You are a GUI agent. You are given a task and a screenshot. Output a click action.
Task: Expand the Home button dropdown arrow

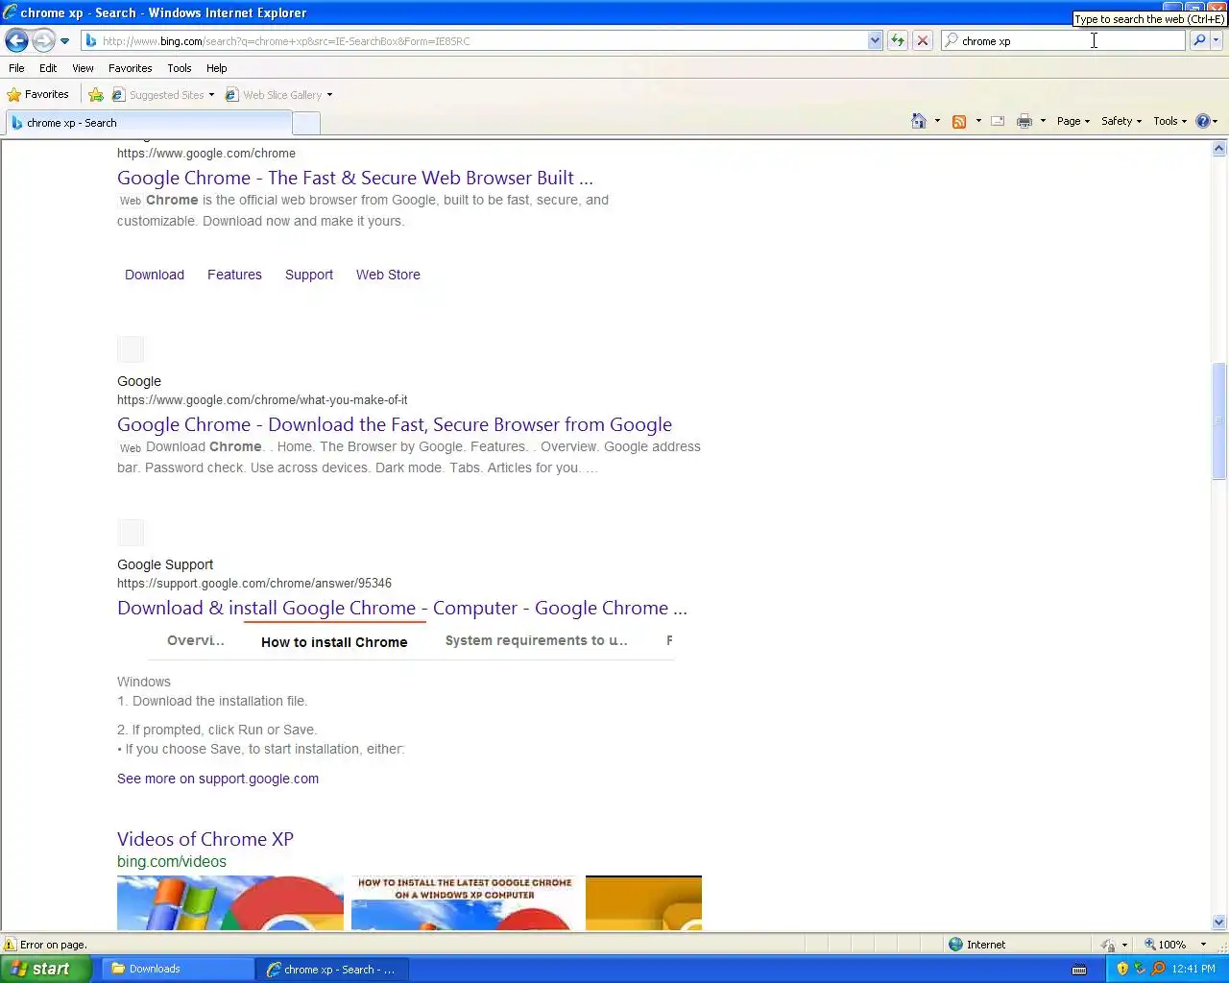pyautogui.click(x=937, y=121)
